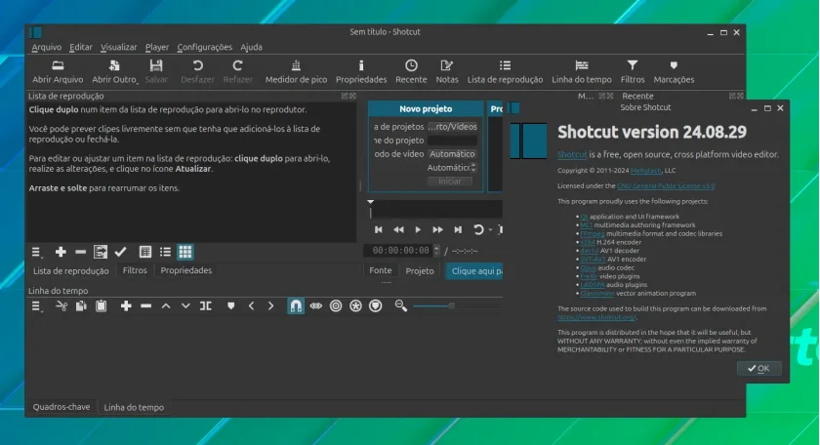
Task: Click the timeline lift up-arrow icon
Action: click(x=166, y=305)
